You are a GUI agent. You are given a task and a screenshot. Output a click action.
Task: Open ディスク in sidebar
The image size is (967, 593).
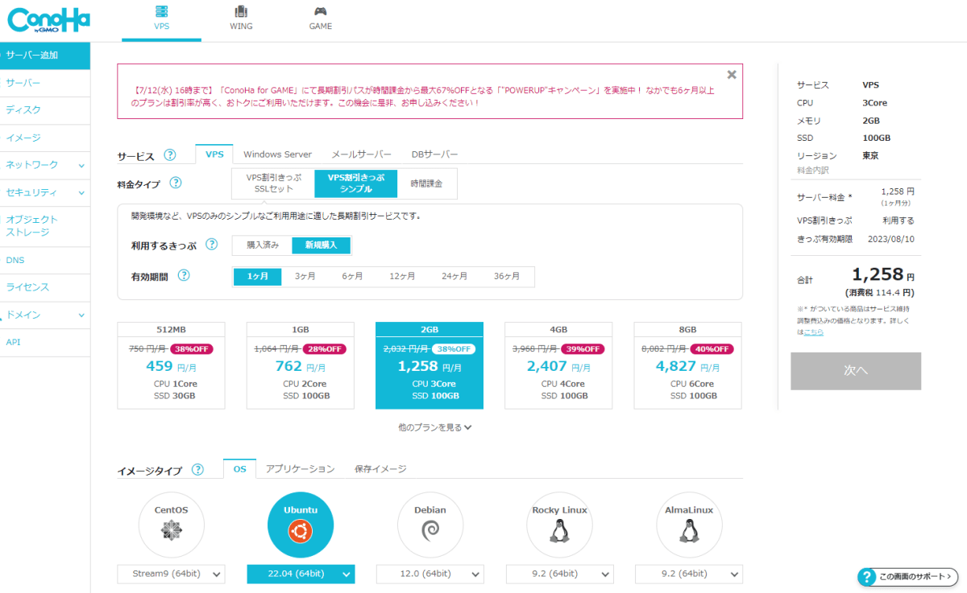coord(45,110)
